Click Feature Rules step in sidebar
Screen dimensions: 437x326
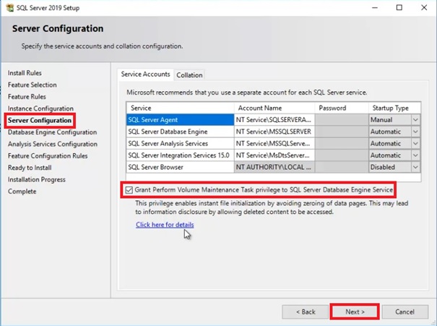[x=27, y=97]
